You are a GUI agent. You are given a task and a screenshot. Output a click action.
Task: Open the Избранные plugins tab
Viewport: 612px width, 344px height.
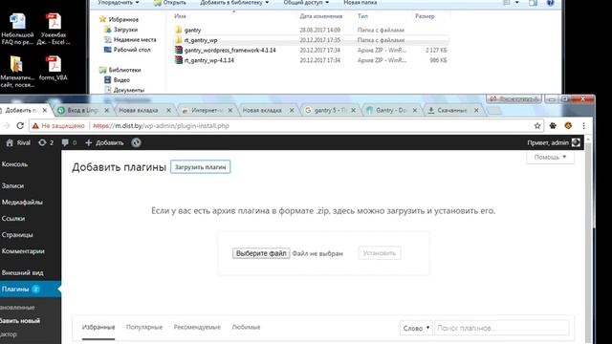(x=98, y=327)
